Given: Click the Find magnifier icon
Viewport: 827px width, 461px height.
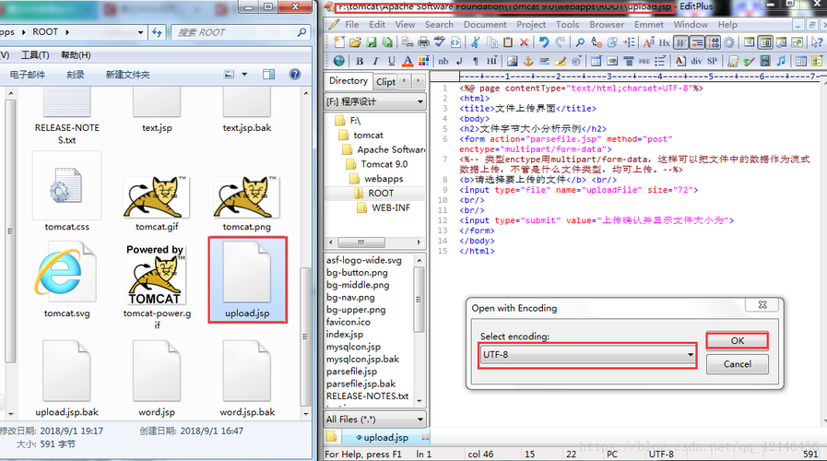Looking at the screenshot, I should click(x=580, y=42).
